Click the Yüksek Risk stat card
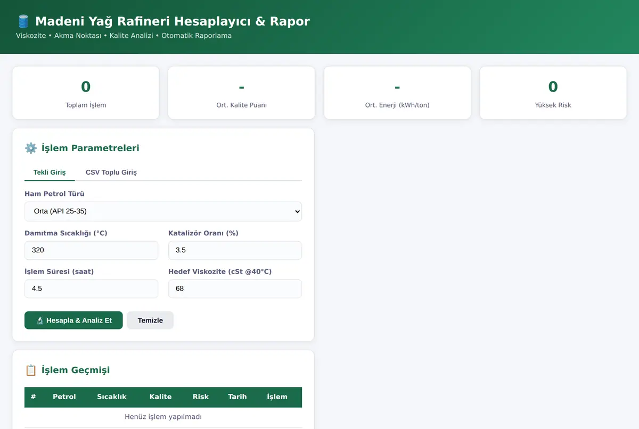This screenshot has width=639, height=429. pos(553,93)
